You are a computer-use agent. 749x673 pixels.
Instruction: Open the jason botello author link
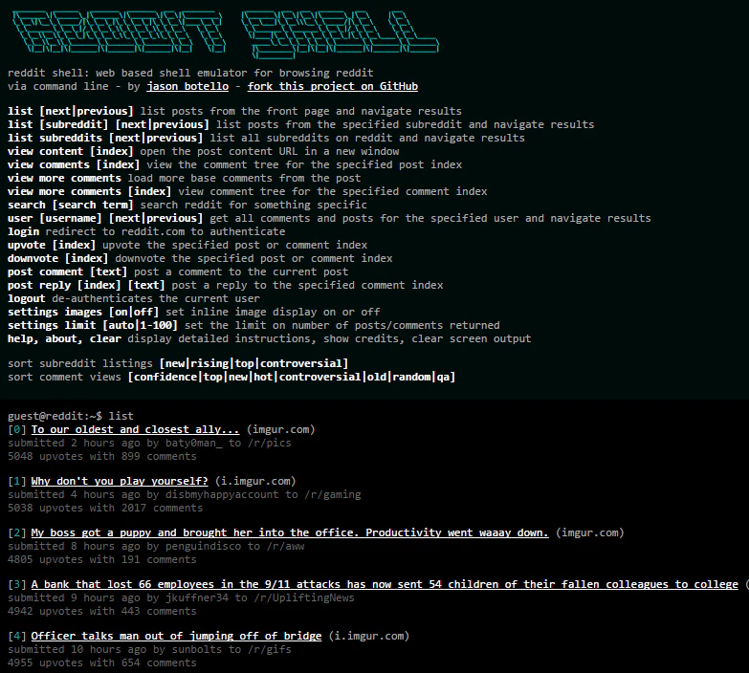tap(187, 86)
